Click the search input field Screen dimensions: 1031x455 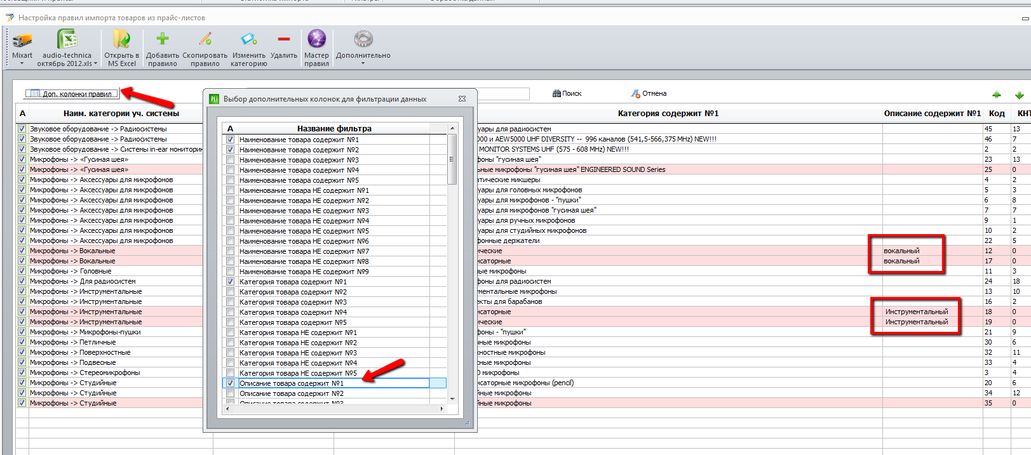tap(503, 94)
